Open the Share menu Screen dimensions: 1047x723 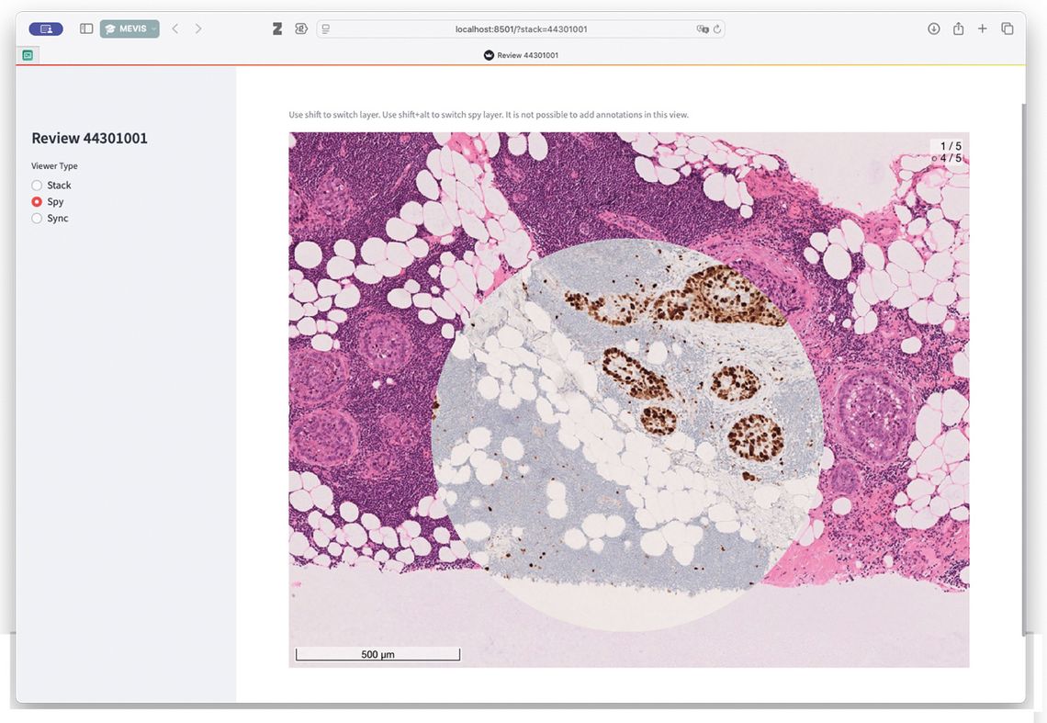point(958,28)
